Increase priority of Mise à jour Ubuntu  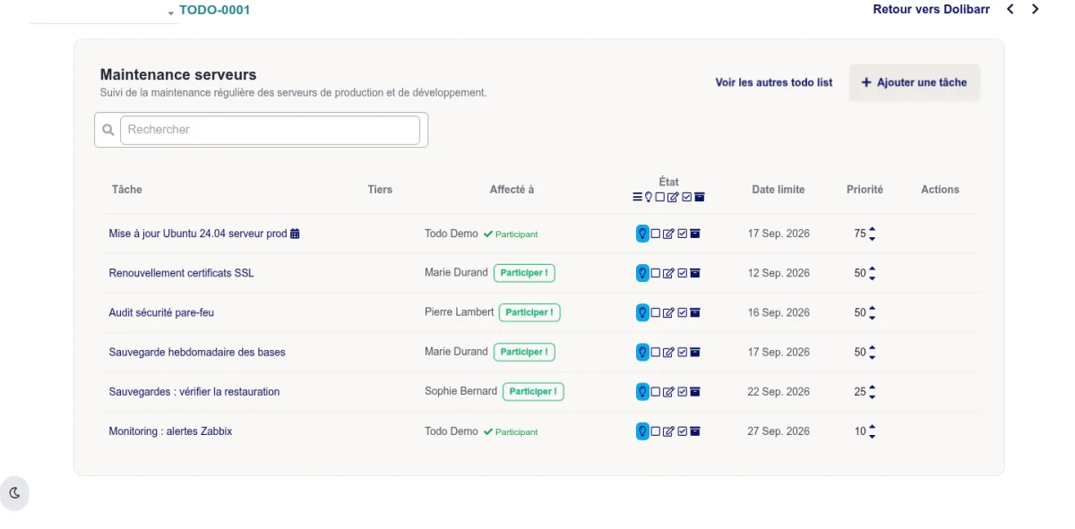[873, 229]
